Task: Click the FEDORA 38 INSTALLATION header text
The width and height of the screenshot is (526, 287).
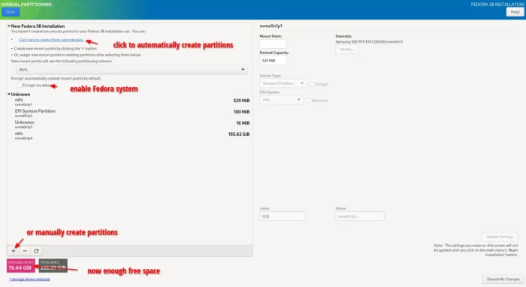Action: coord(497,5)
